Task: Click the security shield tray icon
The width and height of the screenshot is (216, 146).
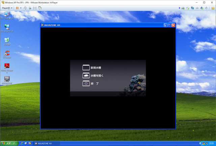Action: coord(206,144)
